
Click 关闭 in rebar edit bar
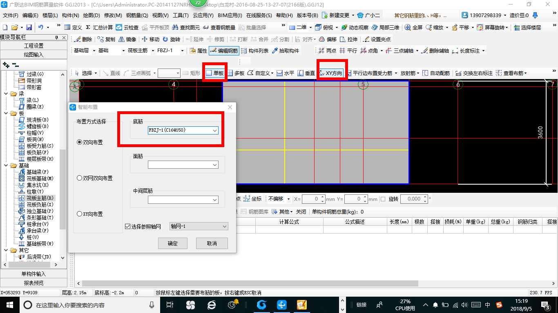(301, 212)
